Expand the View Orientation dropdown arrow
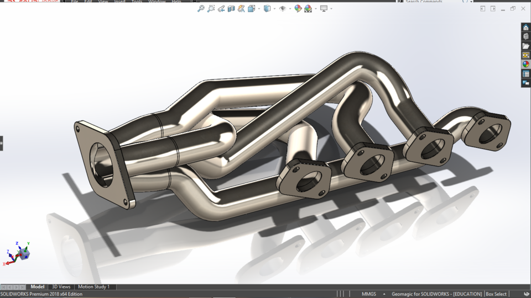Image resolution: width=531 pixels, height=298 pixels. 259,9
